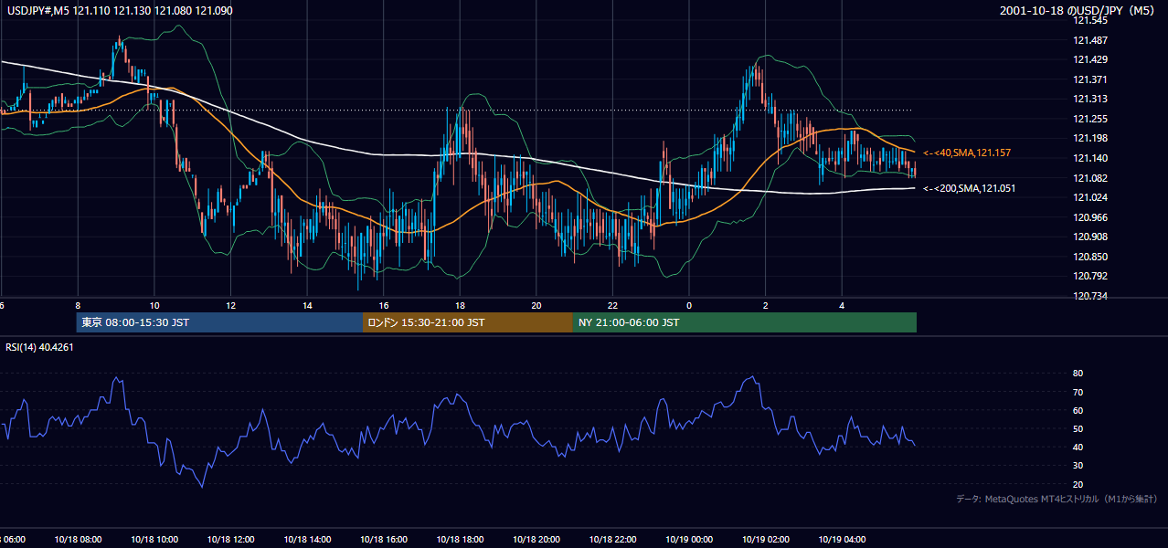Click the 10/19 02:00 time axis label
Screen dimensions: 1168x548
point(765,539)
